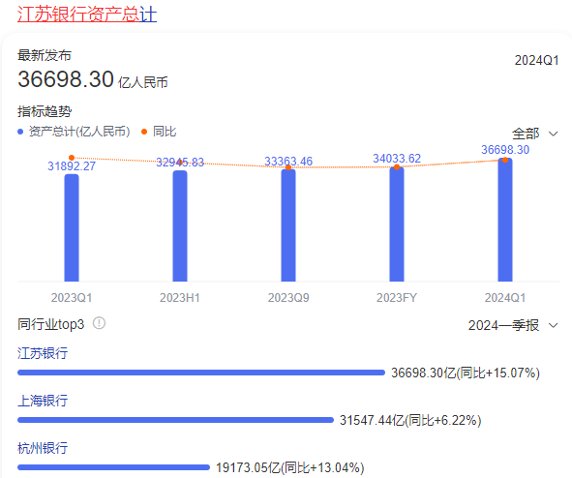This screenshot has height=478, width=572.
Task: Toggle 资产总计(亿人民币) legend series
Action: [74, 132]
